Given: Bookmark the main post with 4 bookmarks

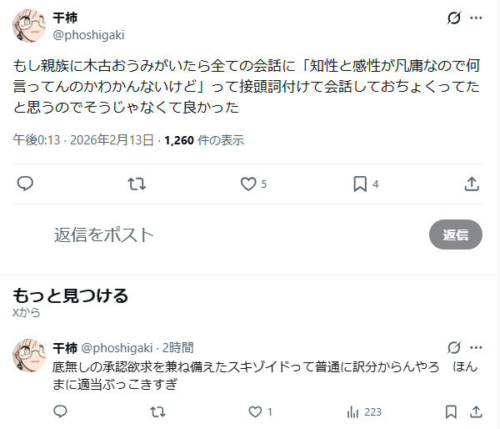Looking at the screenshot, I should (x=360, y=184).
